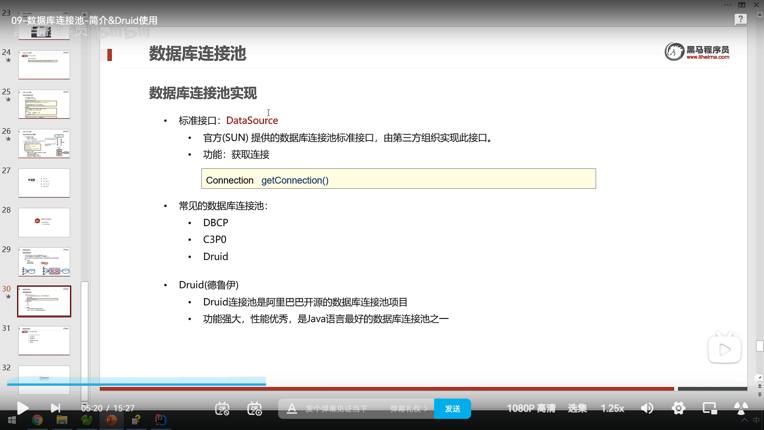Open PowerPoint in the taskbar

click(111, 420)
